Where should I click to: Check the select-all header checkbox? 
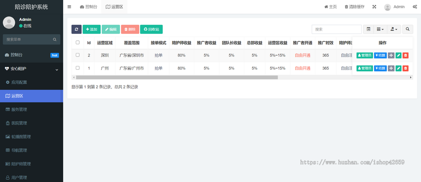(x=78, y=43)
